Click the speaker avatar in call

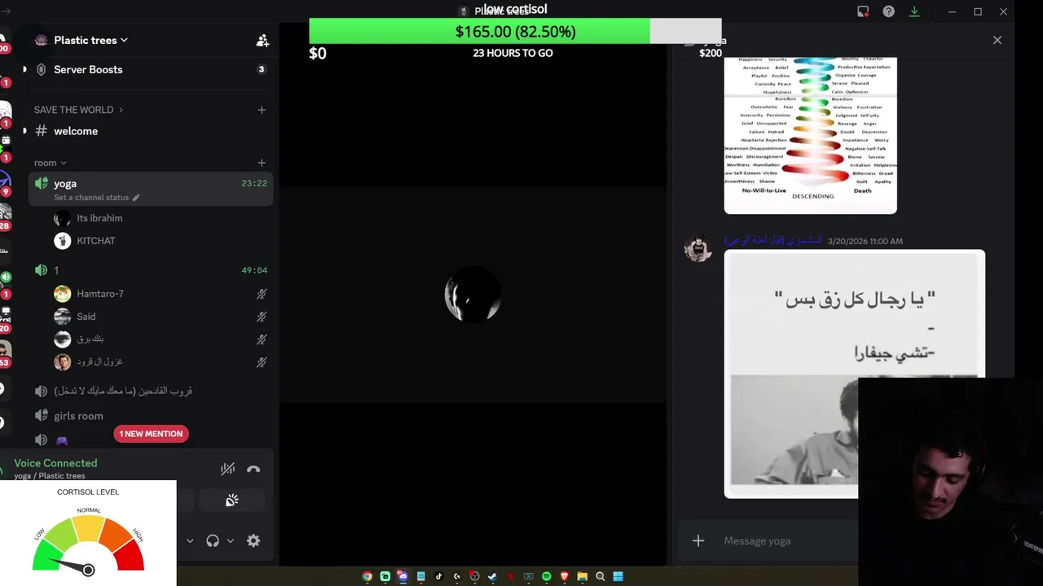(473, 295)
